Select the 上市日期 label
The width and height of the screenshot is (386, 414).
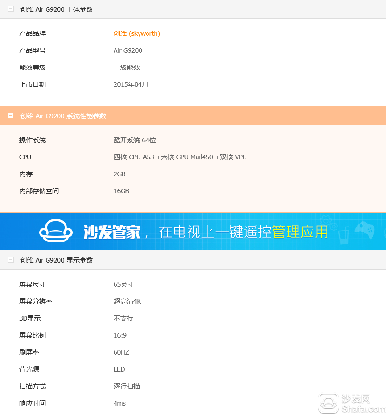tap(33, 84)
